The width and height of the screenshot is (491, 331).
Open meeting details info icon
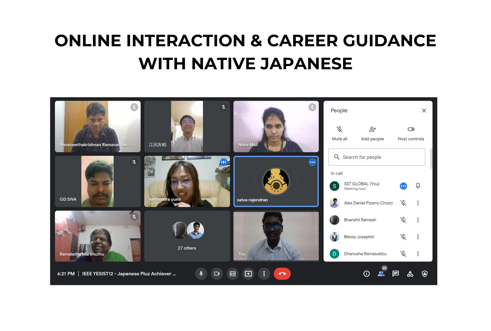click(x=366, y=274)
